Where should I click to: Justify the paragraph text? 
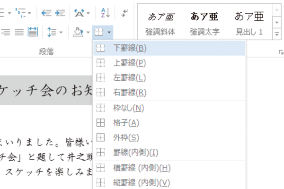coord(19,32)
